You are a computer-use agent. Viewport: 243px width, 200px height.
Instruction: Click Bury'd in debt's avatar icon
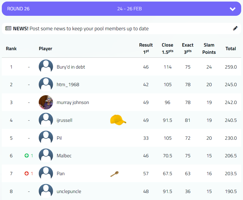(46, 67)
